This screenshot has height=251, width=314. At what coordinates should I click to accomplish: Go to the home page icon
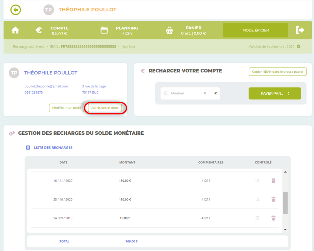(x=15, y=30)
